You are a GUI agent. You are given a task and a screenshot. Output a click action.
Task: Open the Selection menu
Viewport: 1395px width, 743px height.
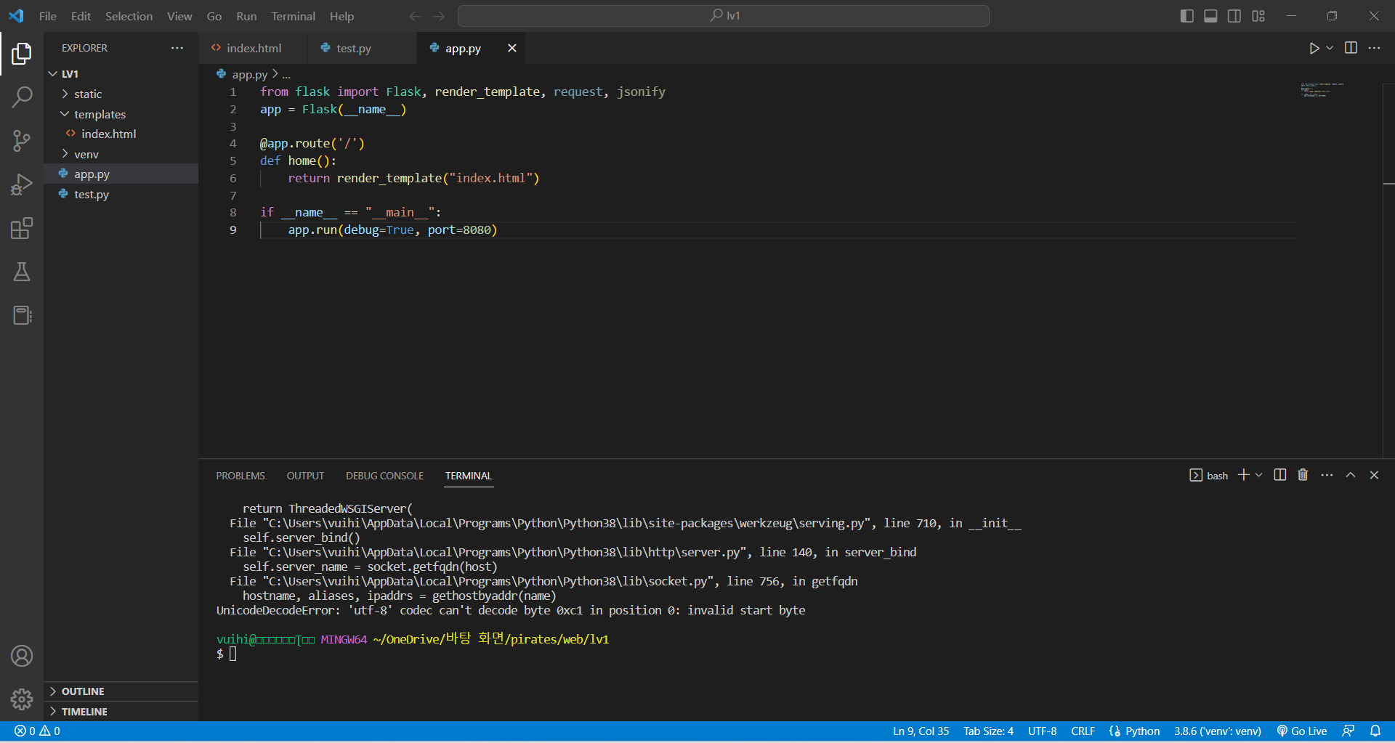coord(129,16)
